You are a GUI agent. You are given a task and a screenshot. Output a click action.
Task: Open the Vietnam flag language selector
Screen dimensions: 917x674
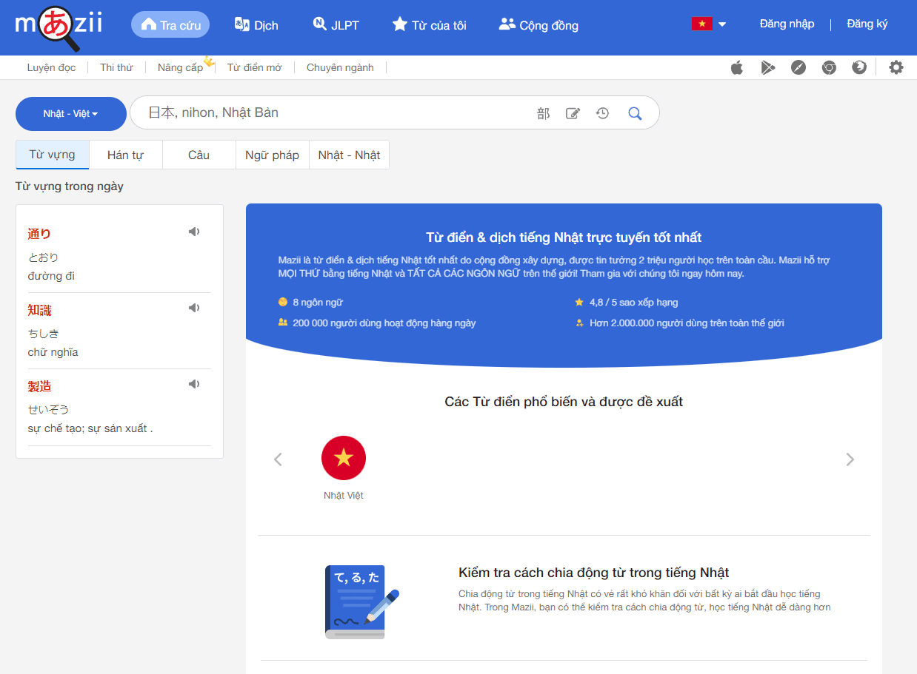(709, 24)
